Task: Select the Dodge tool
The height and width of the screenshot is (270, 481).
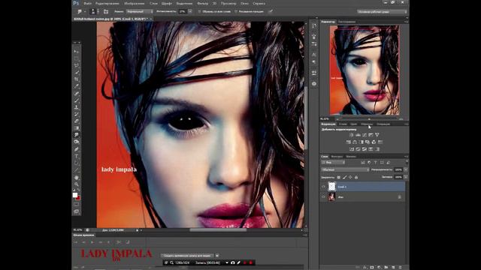Action: [x=77, y=142]
